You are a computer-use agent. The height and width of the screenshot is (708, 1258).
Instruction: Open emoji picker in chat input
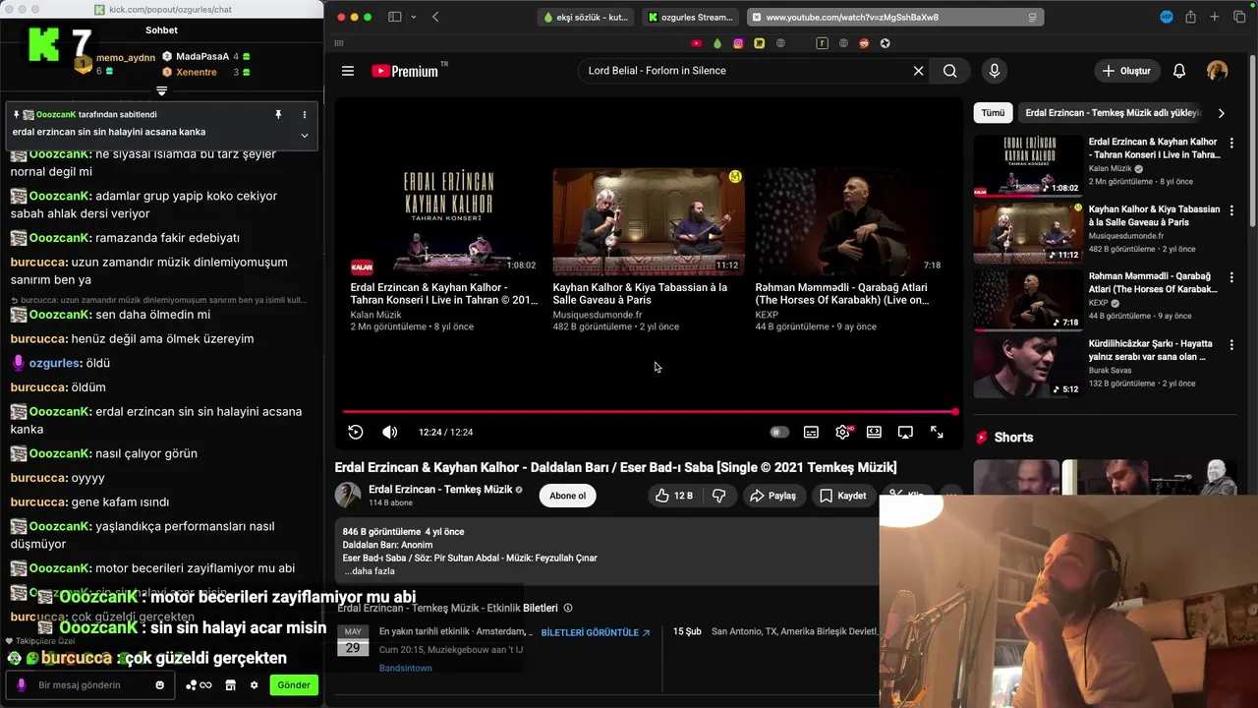[x=160, y=685]
